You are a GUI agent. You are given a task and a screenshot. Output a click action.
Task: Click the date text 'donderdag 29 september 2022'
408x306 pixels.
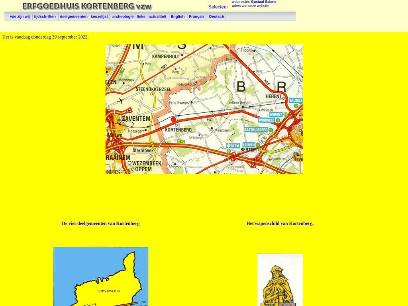[x=59, y=37]
